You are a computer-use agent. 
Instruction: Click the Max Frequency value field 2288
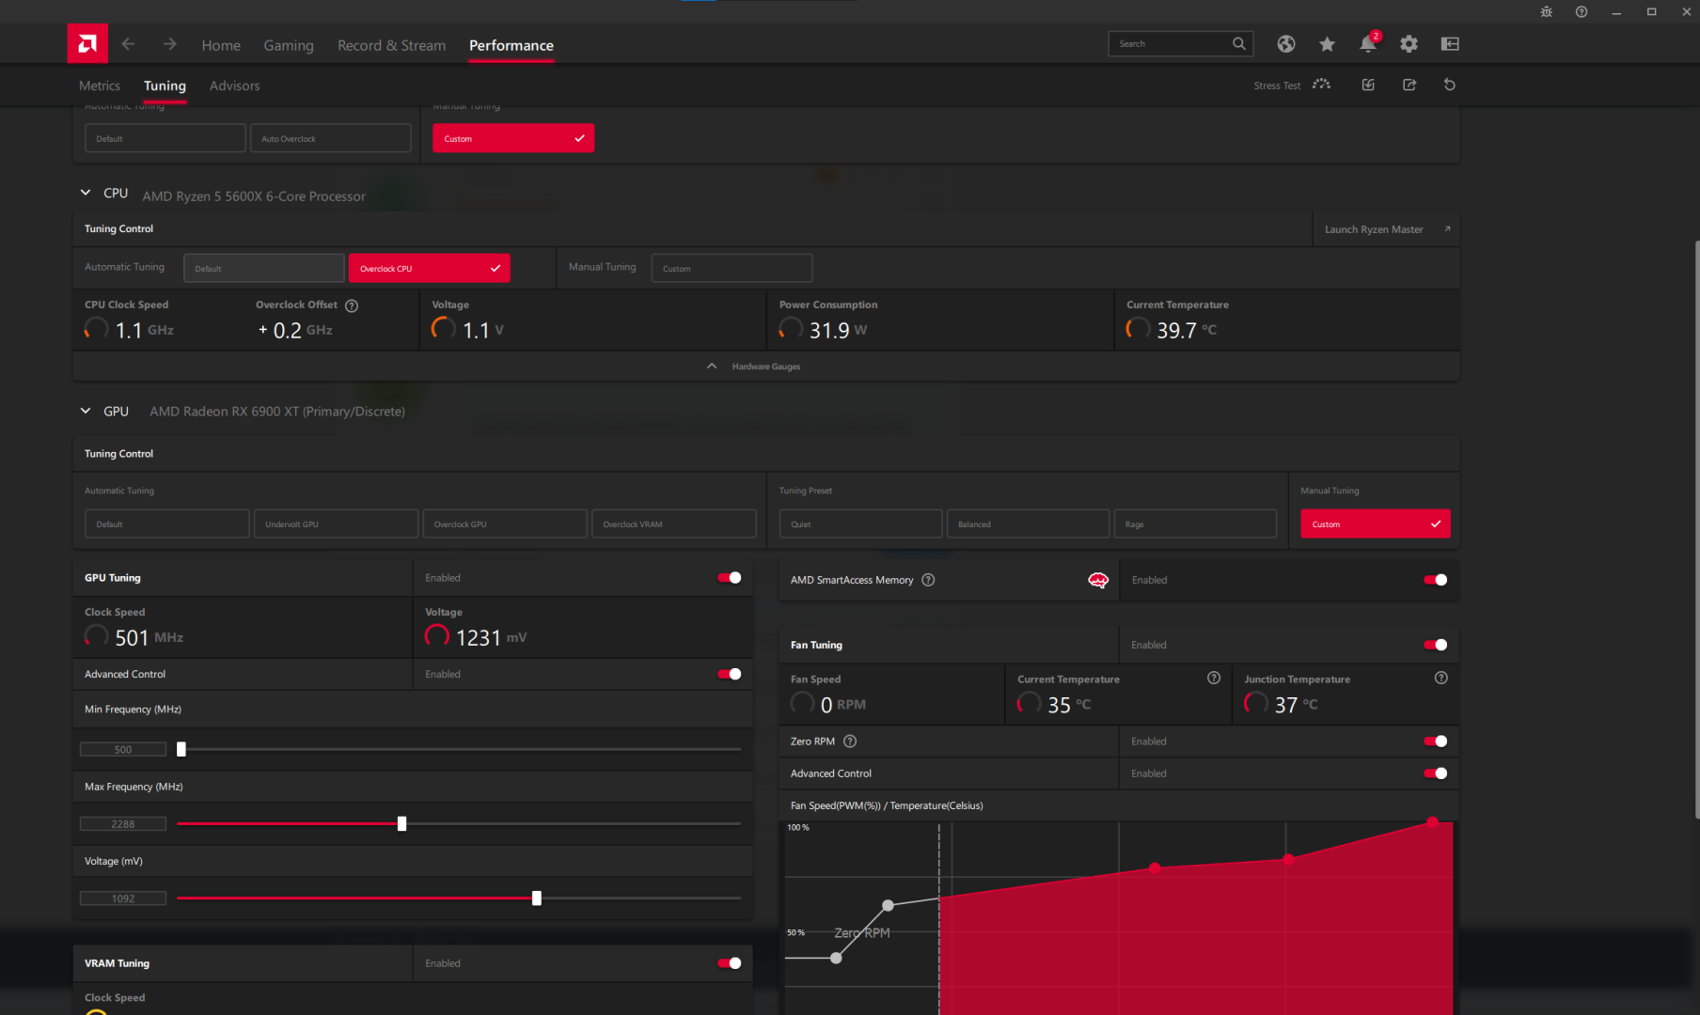pos(123,823)
